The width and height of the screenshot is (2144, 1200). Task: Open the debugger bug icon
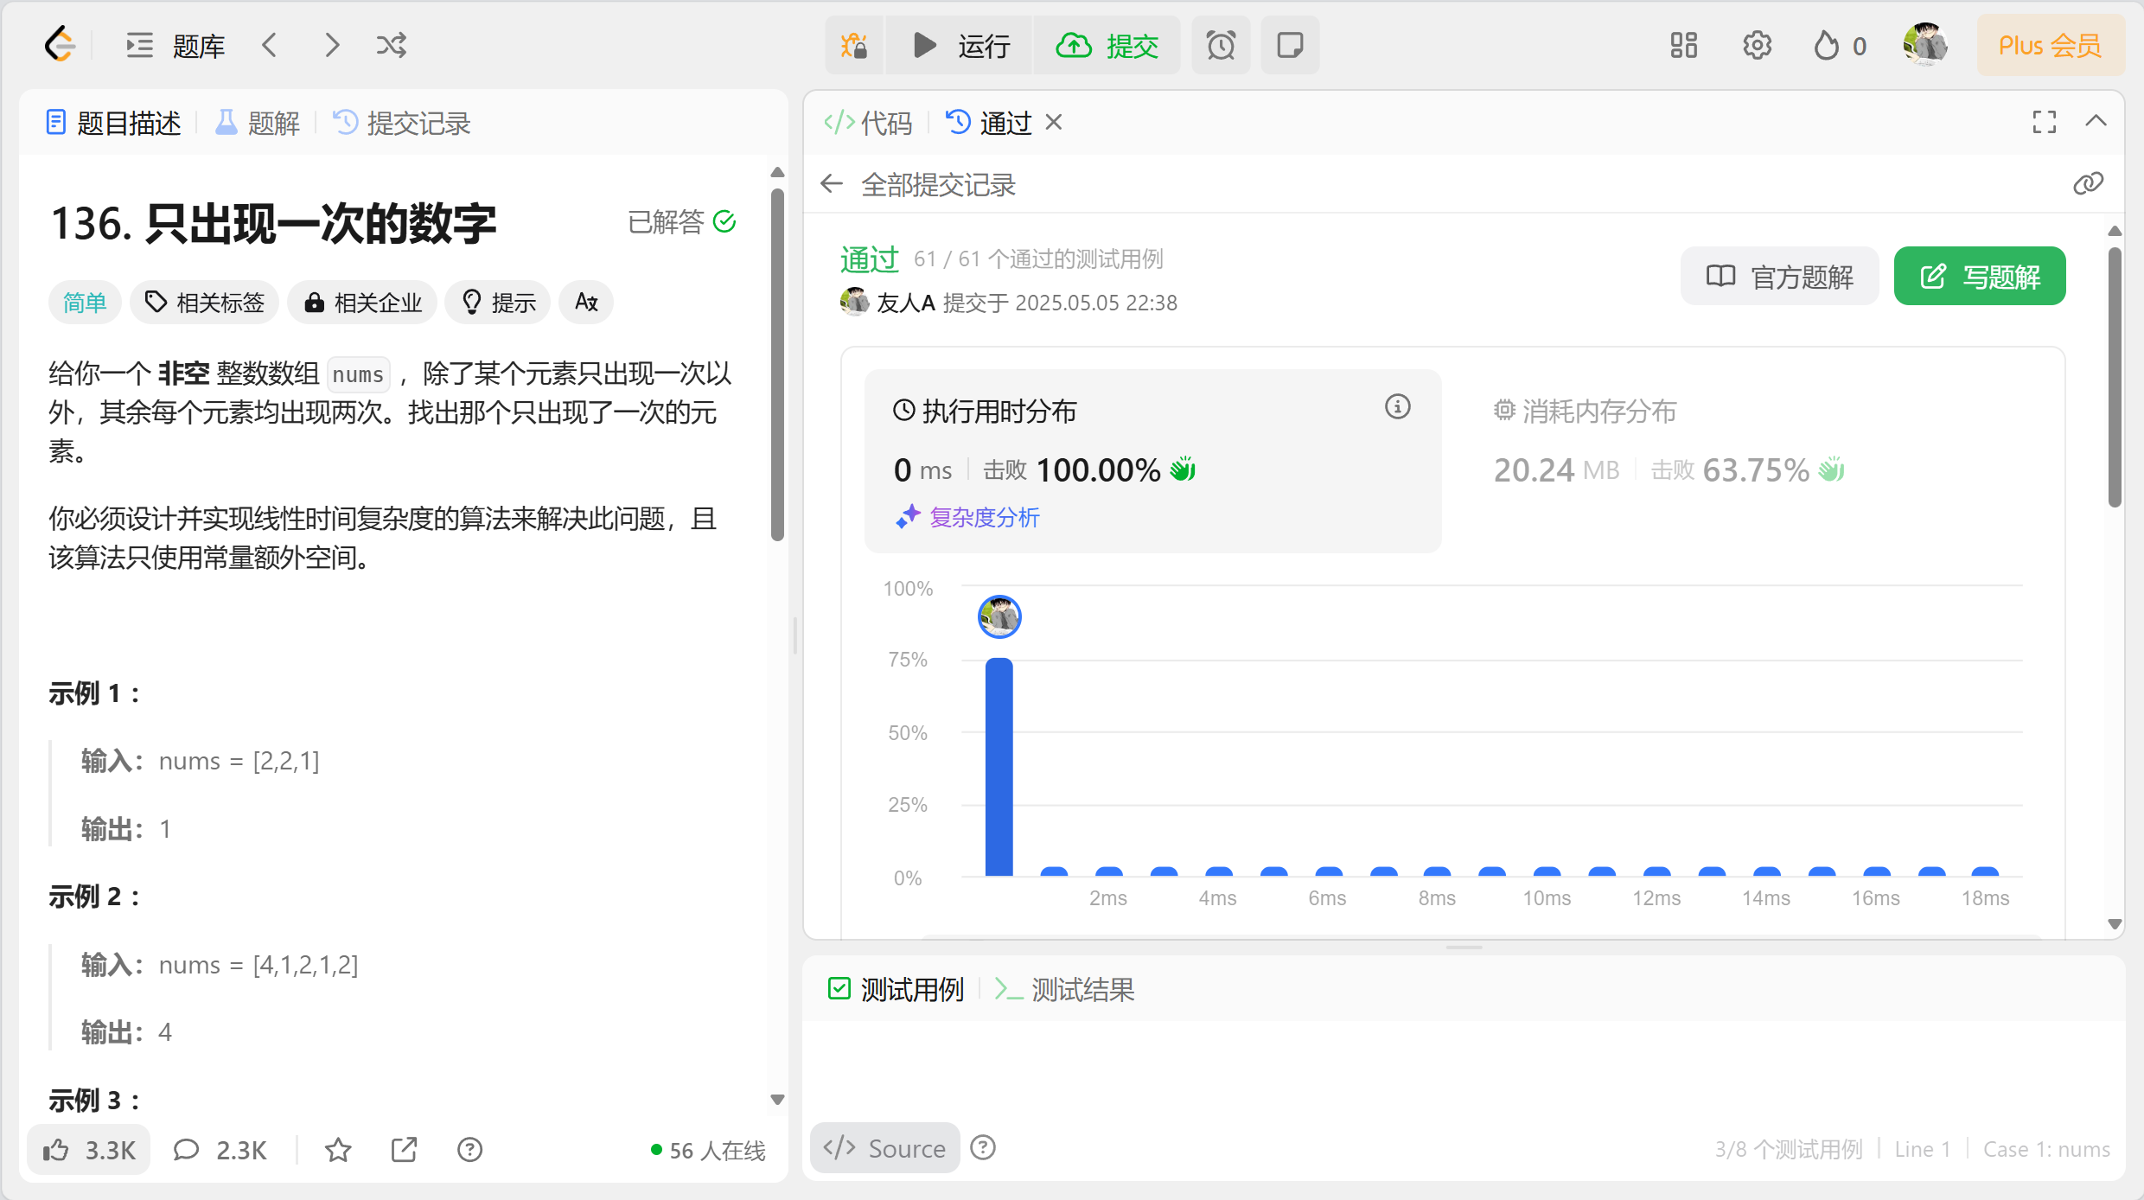(854, 45)
